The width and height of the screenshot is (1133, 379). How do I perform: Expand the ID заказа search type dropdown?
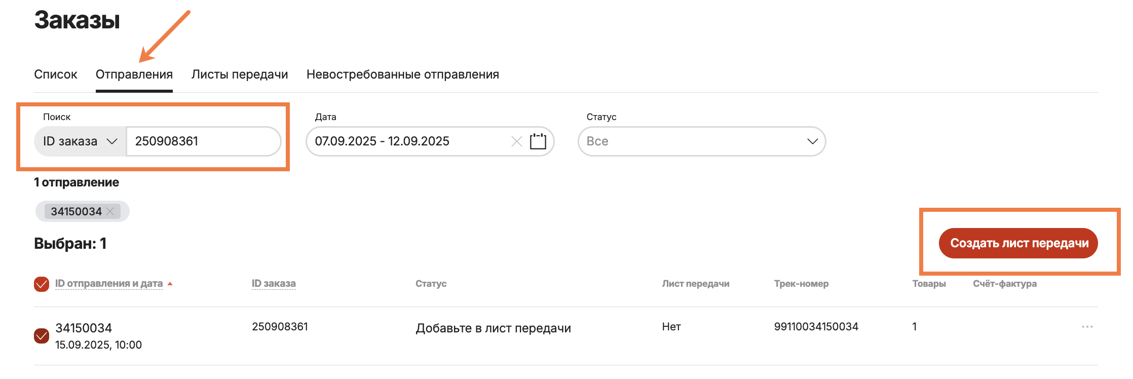click(80, 141)
